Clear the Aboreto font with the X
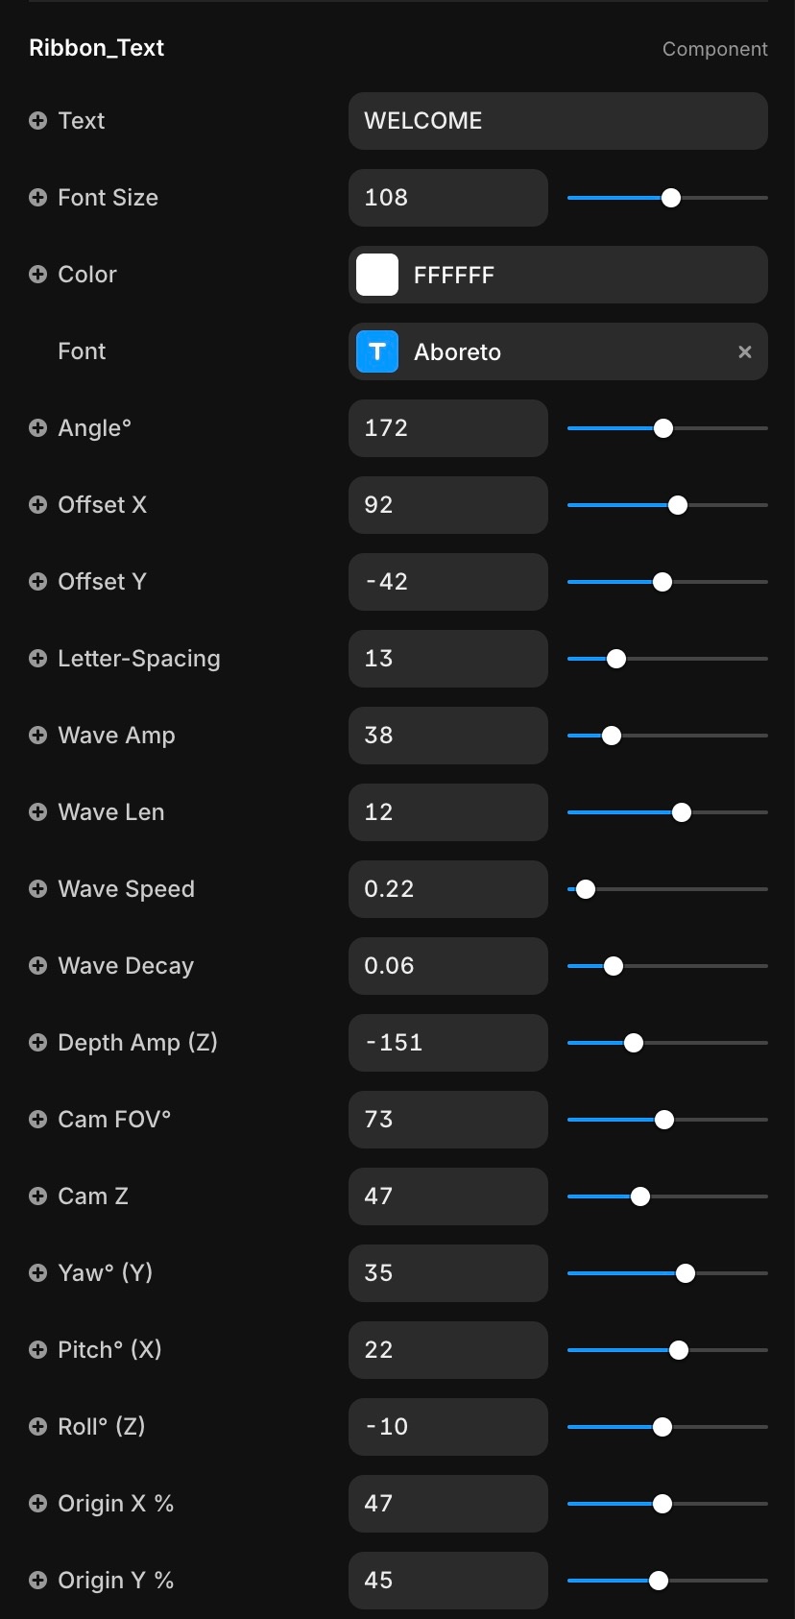 [745, 352]
